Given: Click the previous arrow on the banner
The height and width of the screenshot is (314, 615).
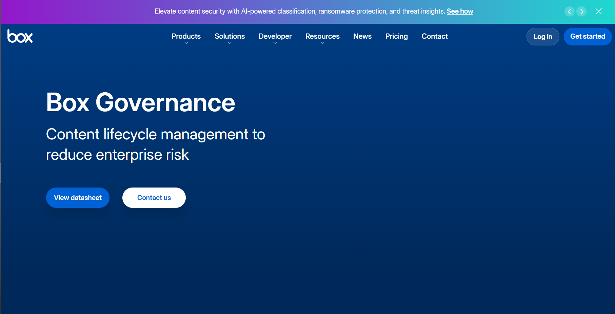Looking at the screenshot, I should 570,11.
